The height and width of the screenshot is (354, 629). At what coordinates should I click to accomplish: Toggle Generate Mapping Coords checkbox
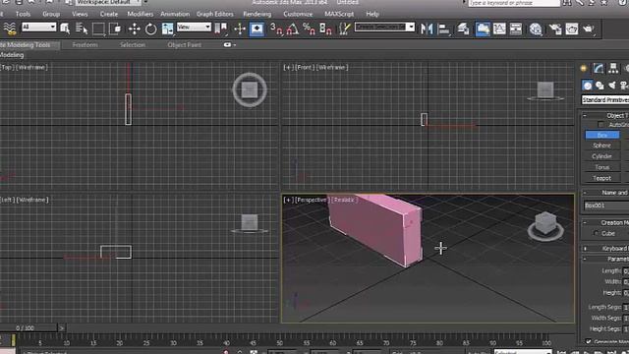(x=588, y=341)
